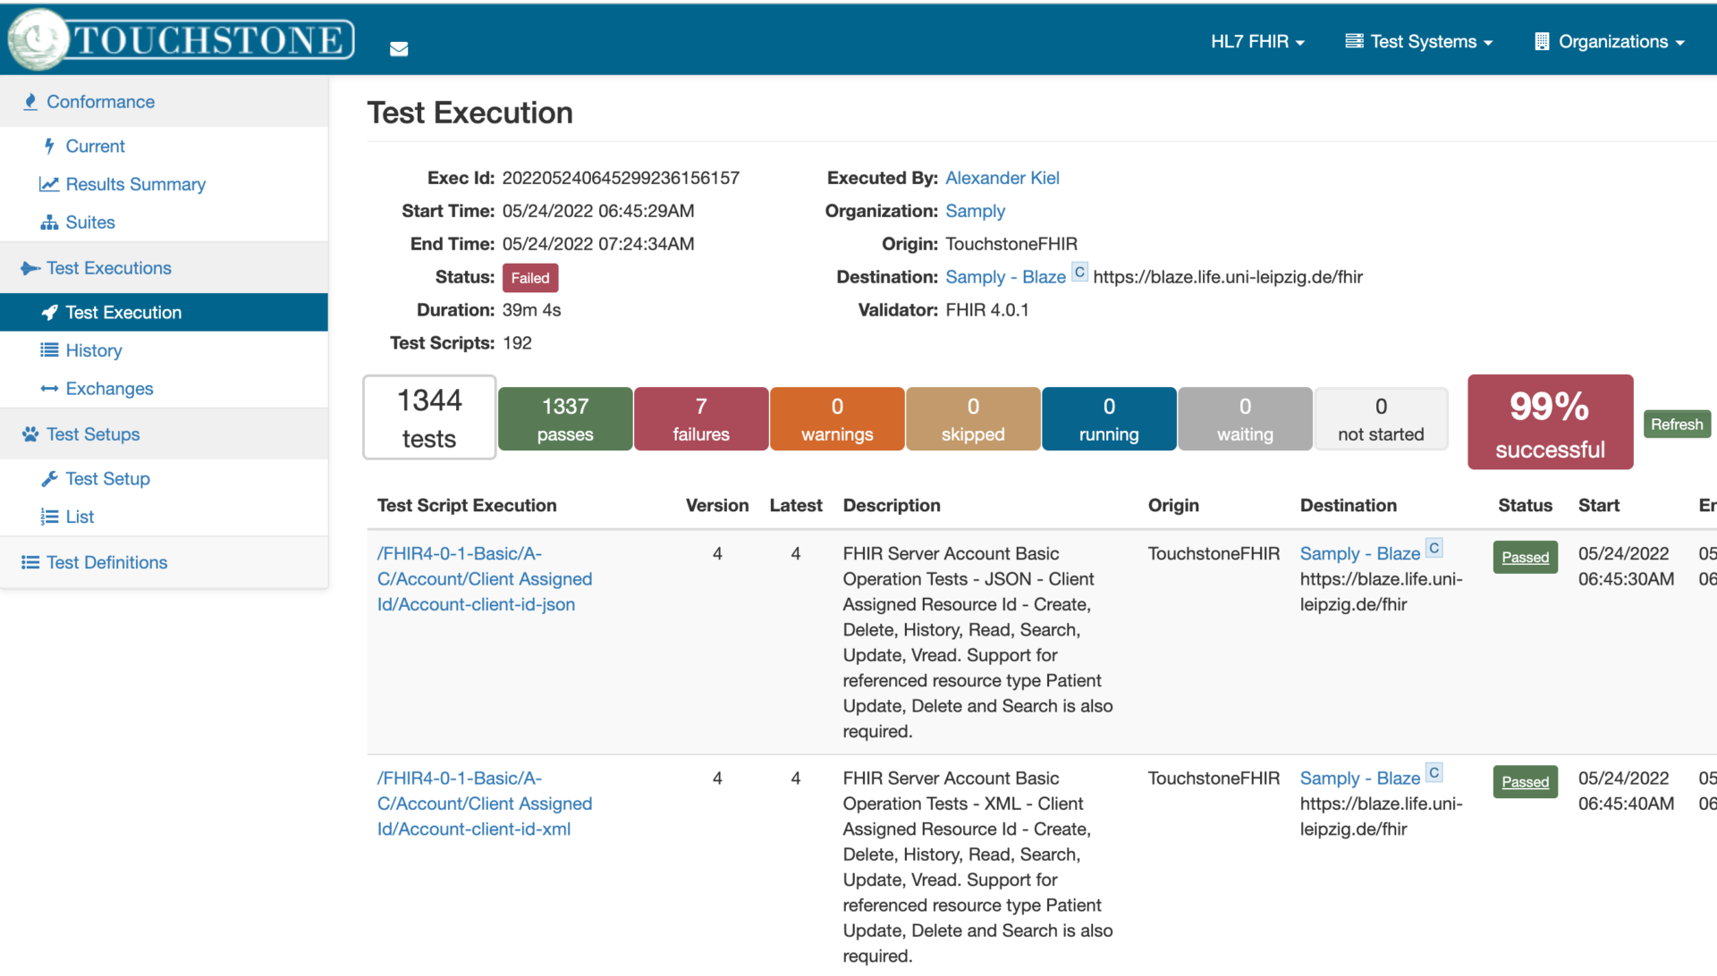Click the Results Summary chart icon

click(49, 184)
